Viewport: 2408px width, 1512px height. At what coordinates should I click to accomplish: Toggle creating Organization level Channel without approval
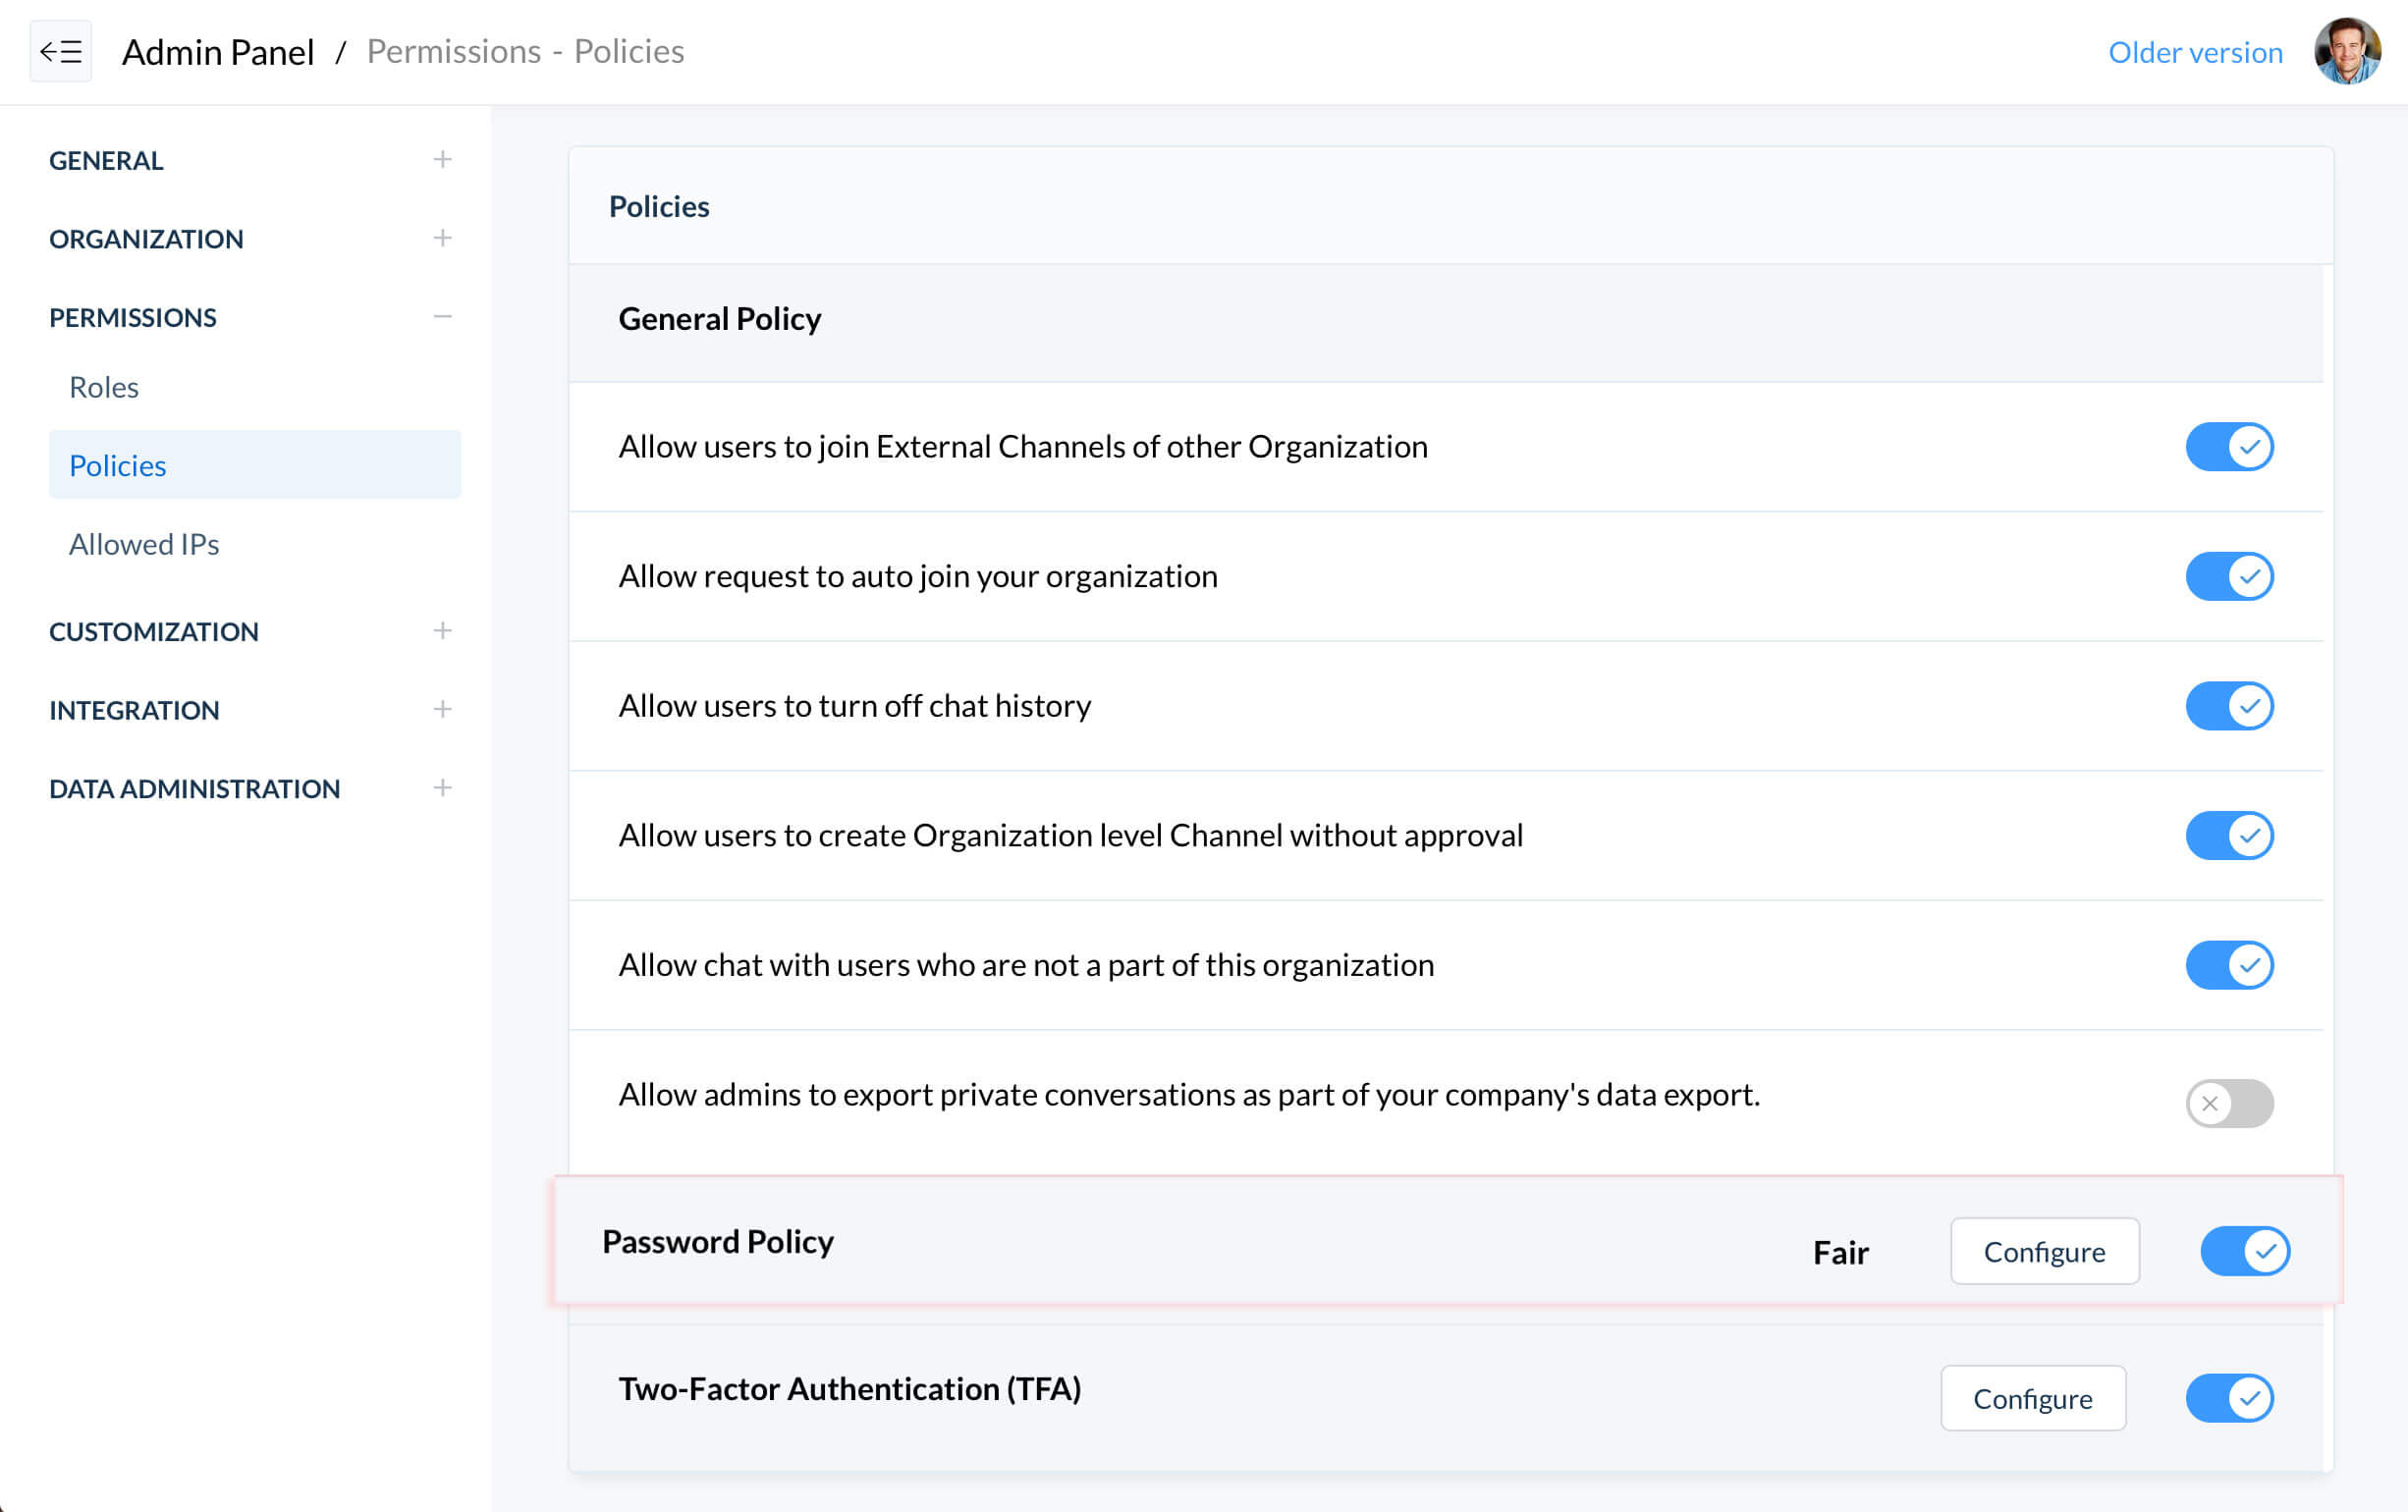[x=2230, y=835]
